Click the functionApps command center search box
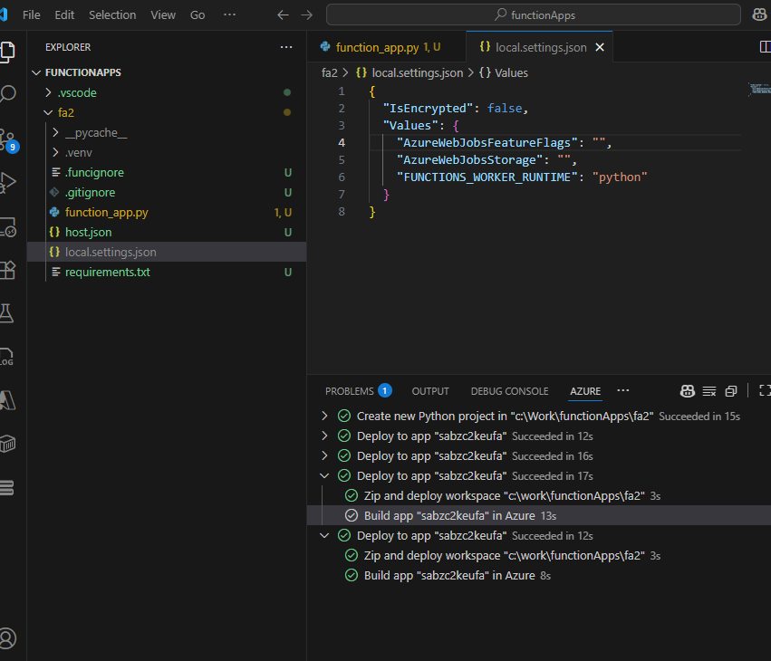The width and height of the screenshot is (771, 661). [534, 14]
